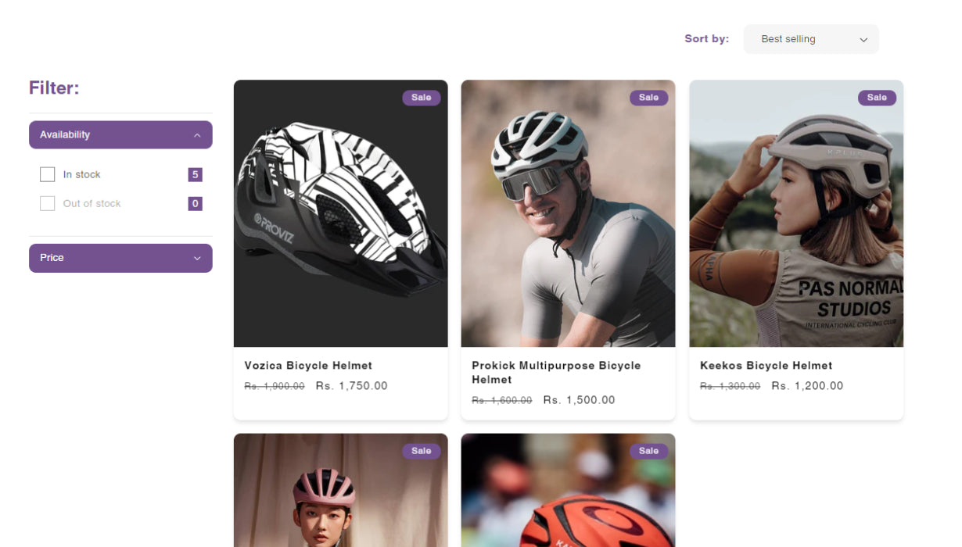Click Sale badge on pink helmet product
962x547 pixels.
pyautogui.click(x=422, y=451)
